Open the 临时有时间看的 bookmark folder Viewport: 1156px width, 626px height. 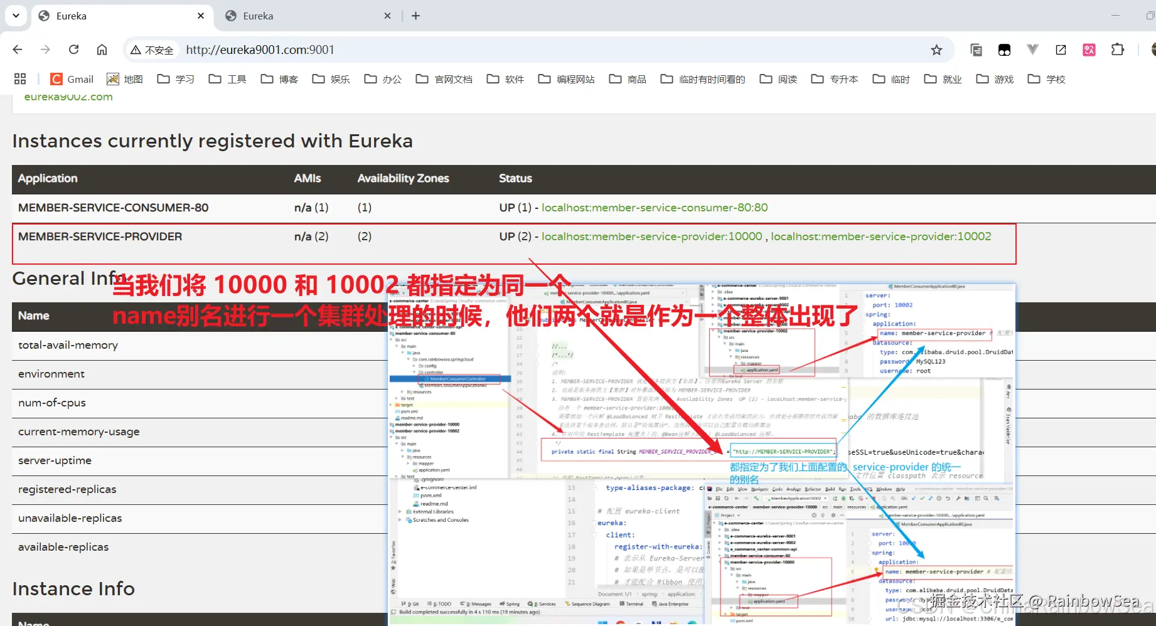pos(703,79)
